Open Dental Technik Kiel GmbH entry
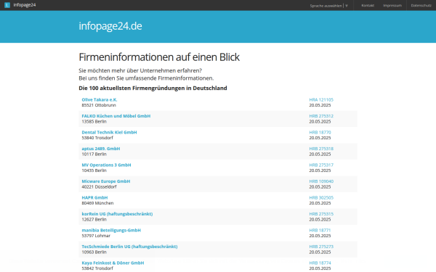This screenshot has height=272, width=436. (109, 133)
